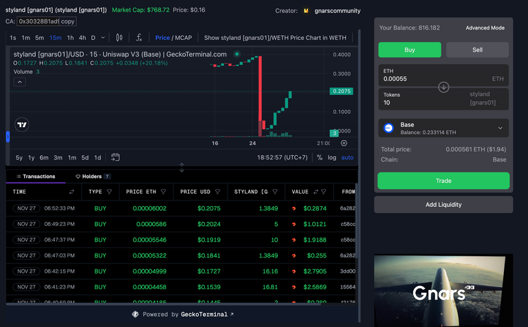Set chart range to 1d
This screenshot has width=528, height=327.
point(98,157)
